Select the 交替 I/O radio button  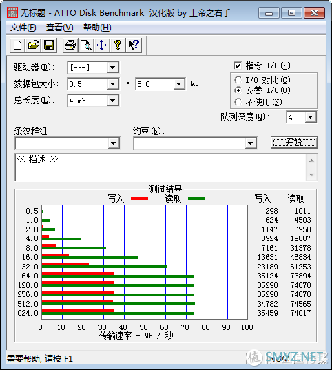pos(238,90)
